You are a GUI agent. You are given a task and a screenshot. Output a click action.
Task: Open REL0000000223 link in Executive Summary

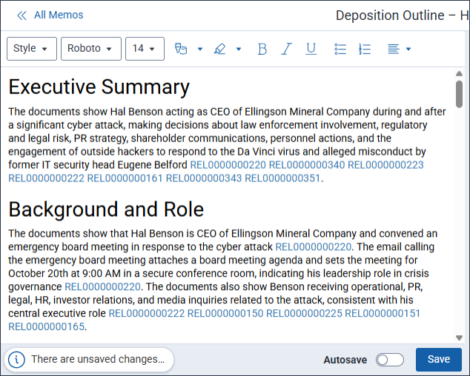click(385, 165)
